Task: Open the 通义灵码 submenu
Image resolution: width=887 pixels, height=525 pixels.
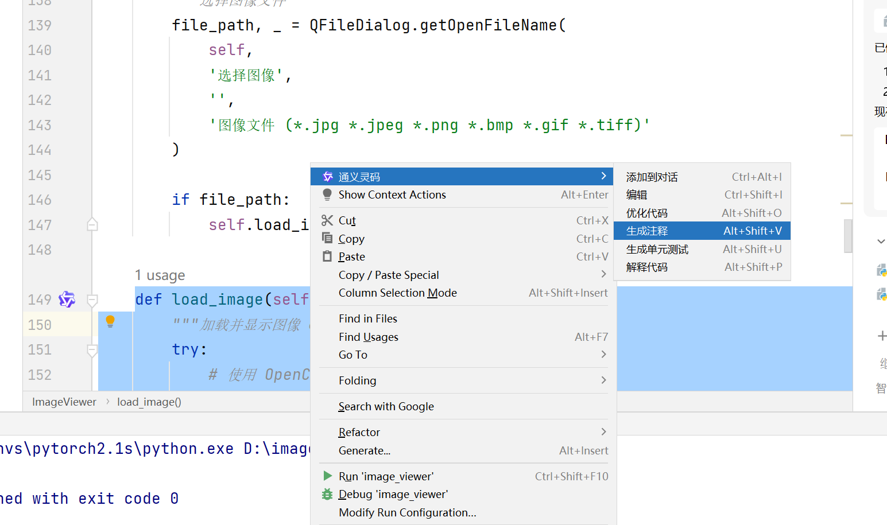Action: pos(462,177)
